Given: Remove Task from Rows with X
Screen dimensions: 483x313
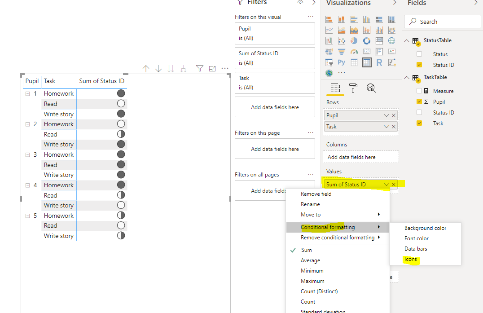Looking at the screenshot, I should 394,127.
